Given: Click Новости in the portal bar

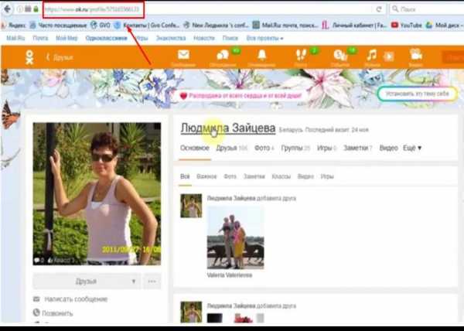Looking at the screenshot, I should [x=204, y=38].
